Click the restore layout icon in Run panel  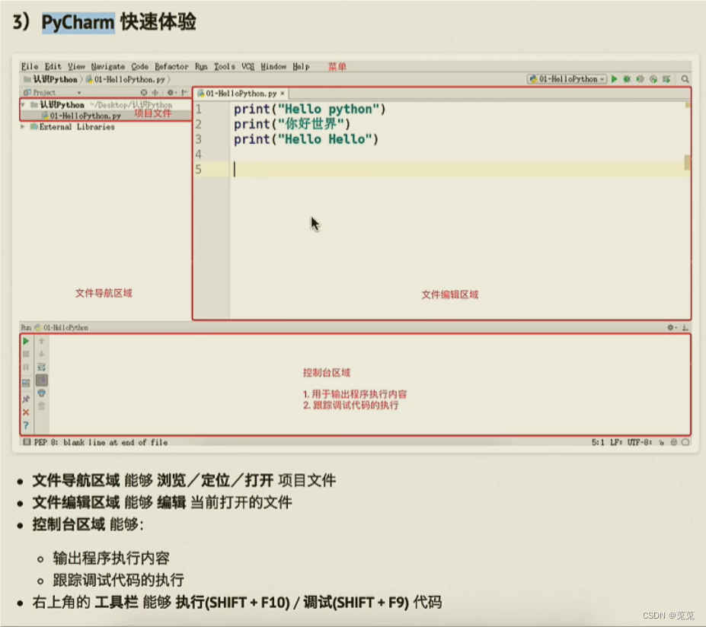pos(26,384)
